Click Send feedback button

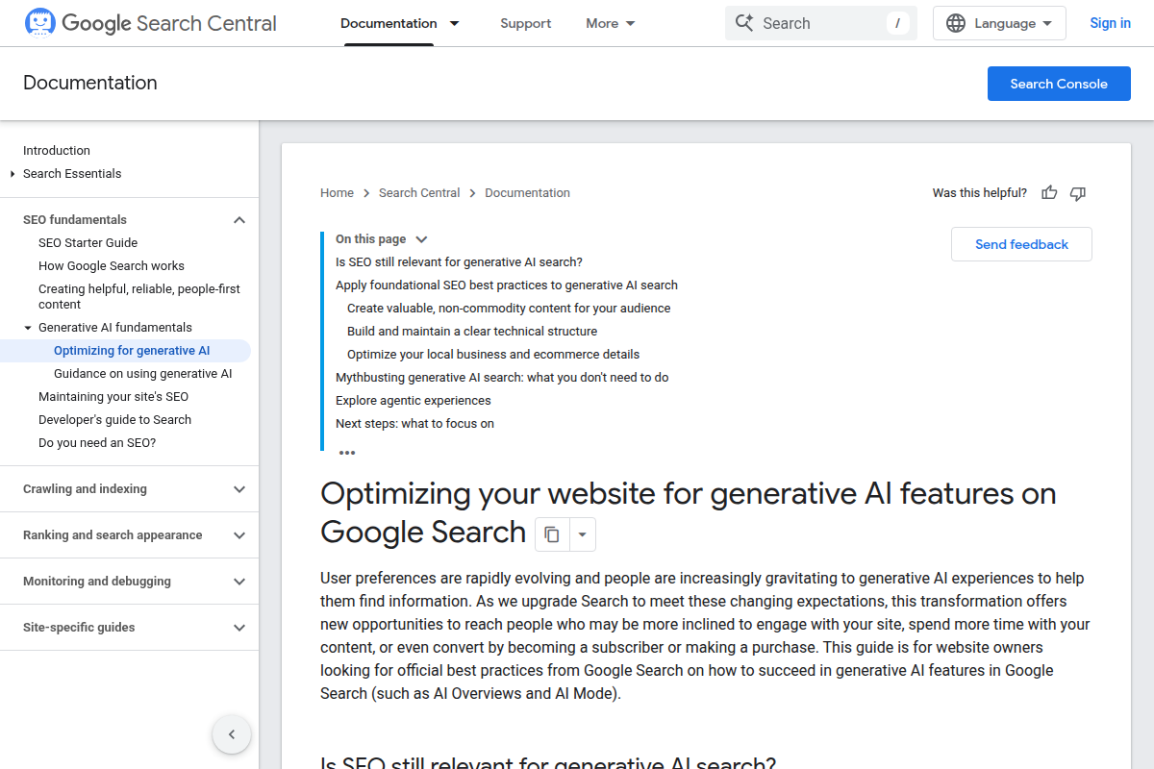(x=1021, y=244)
